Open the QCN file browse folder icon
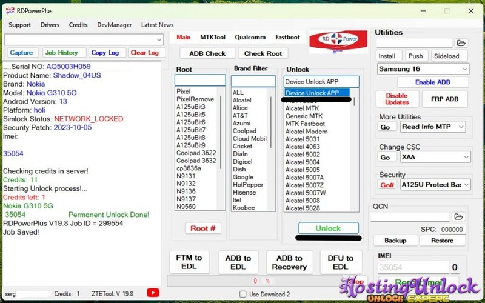 [458, 216]
